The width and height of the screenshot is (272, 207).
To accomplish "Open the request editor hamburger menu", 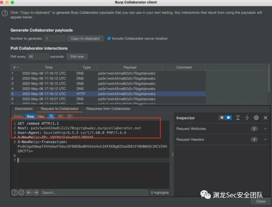I will [x=70, y=116].
